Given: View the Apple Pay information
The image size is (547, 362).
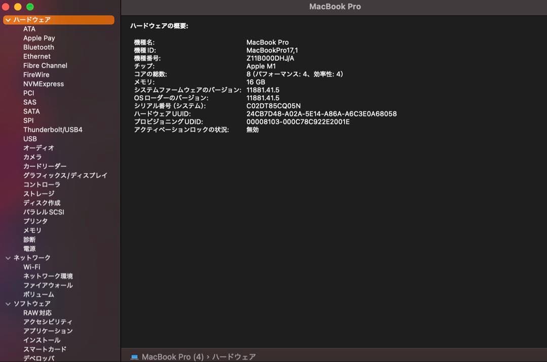Looking at the screenshot, I should [x=39, y=38].
